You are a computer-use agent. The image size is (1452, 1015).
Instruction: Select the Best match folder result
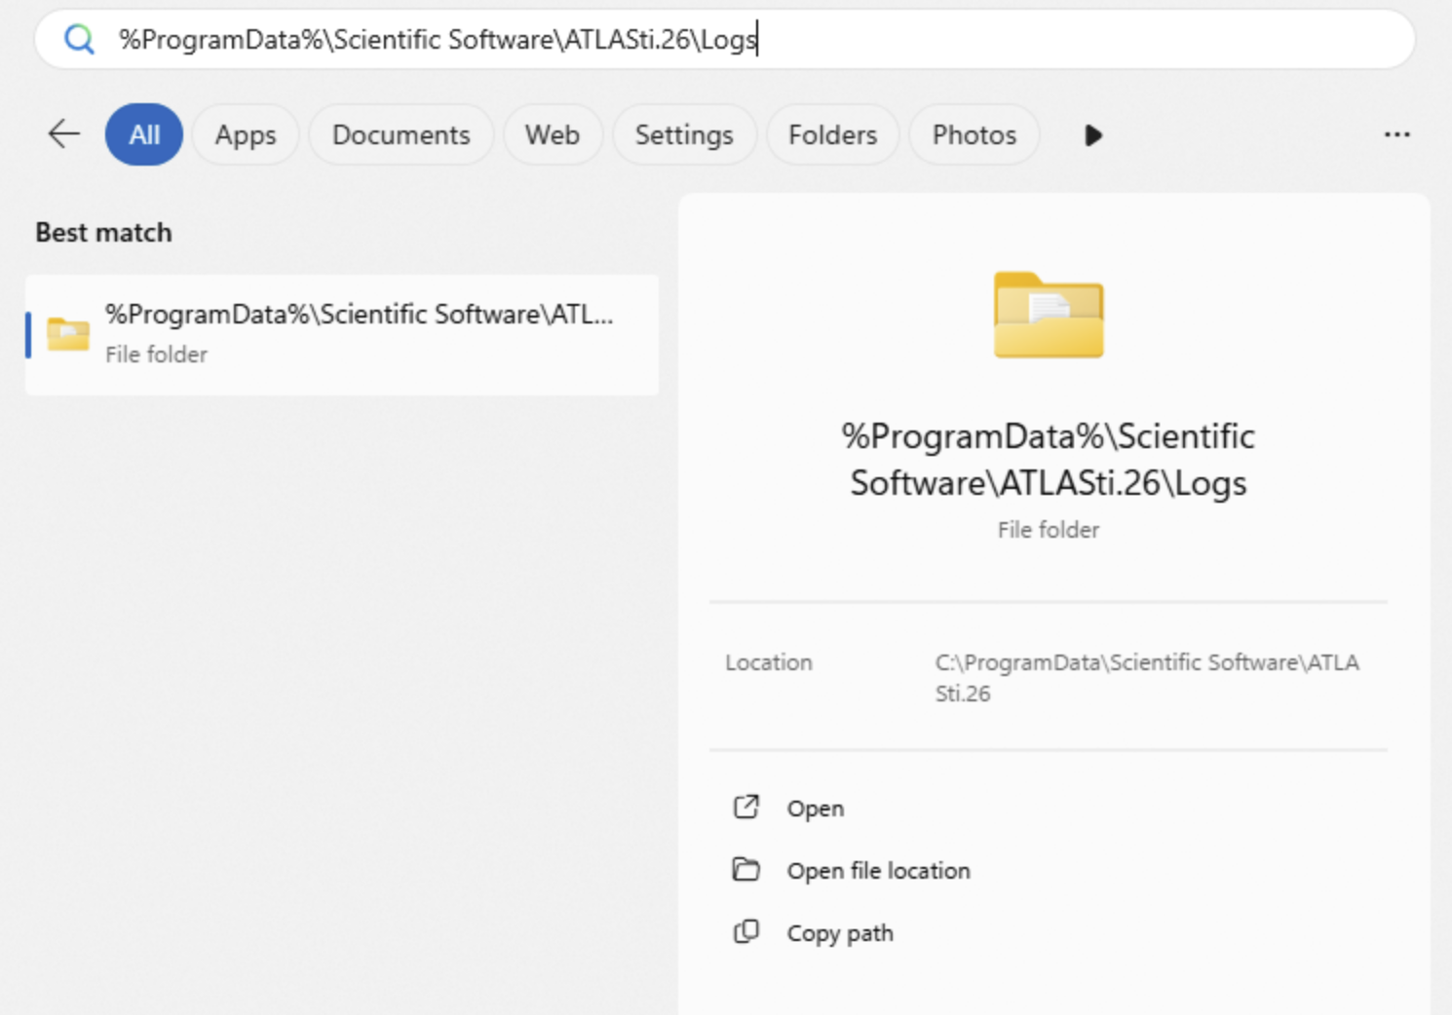click(x=342, y=334)
